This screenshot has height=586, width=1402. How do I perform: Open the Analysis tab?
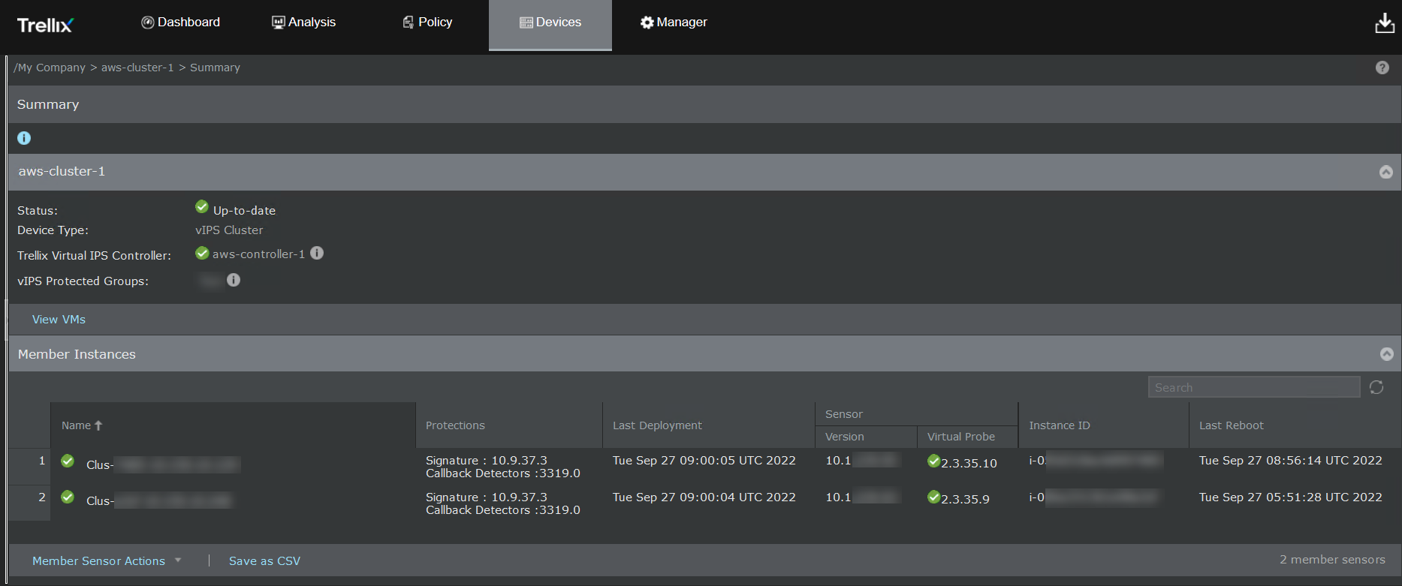303,23
